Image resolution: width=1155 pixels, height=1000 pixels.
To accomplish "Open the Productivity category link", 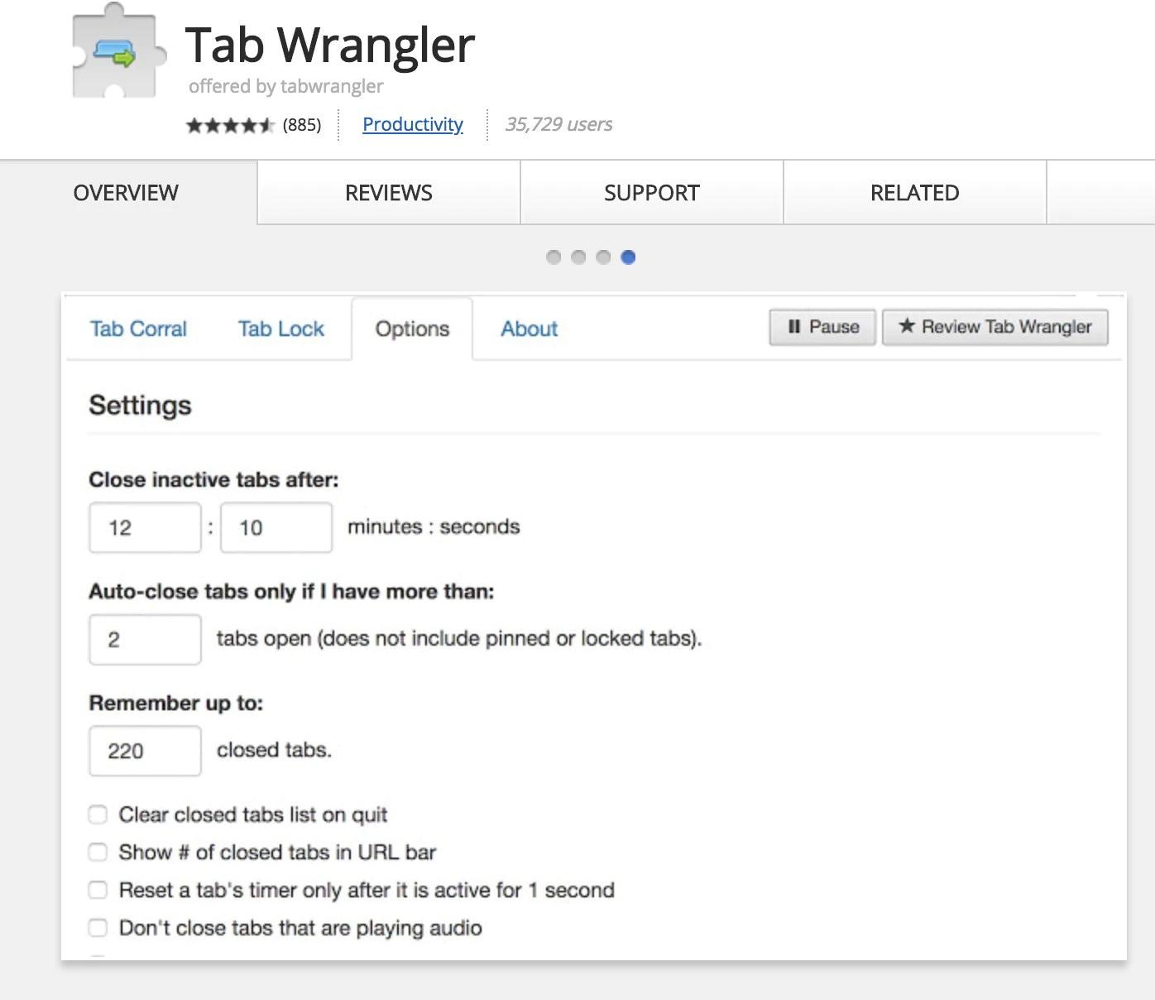I will click(x=412, y=124).
